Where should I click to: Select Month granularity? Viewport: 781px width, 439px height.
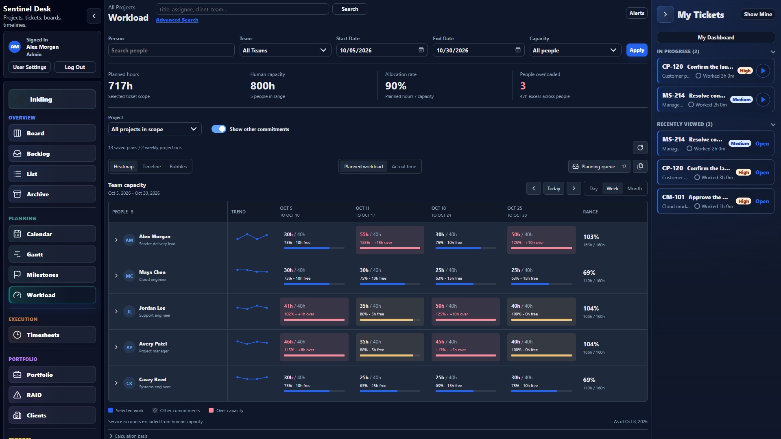(x=635, y=189)
